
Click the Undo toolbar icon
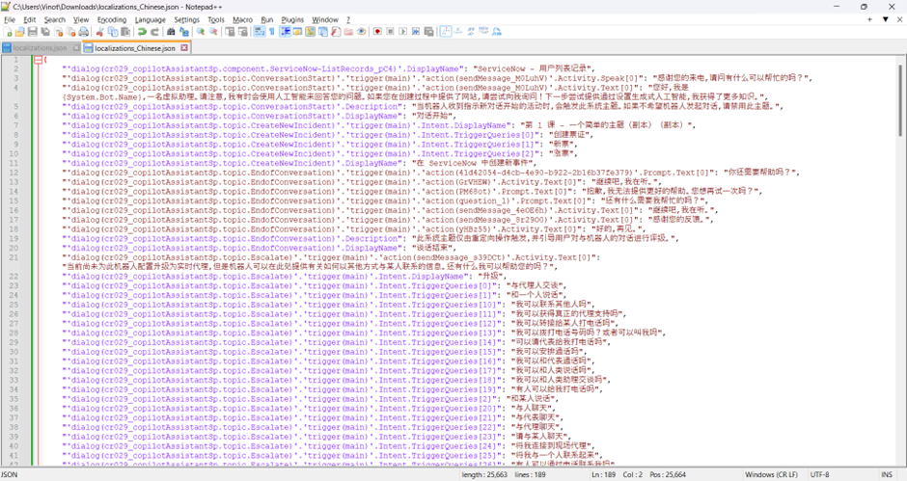tap(142, 32)
